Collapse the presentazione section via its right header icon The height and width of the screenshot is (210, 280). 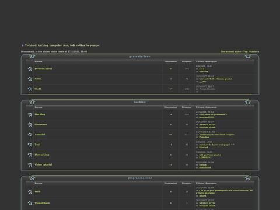click(x=247, y=57)
